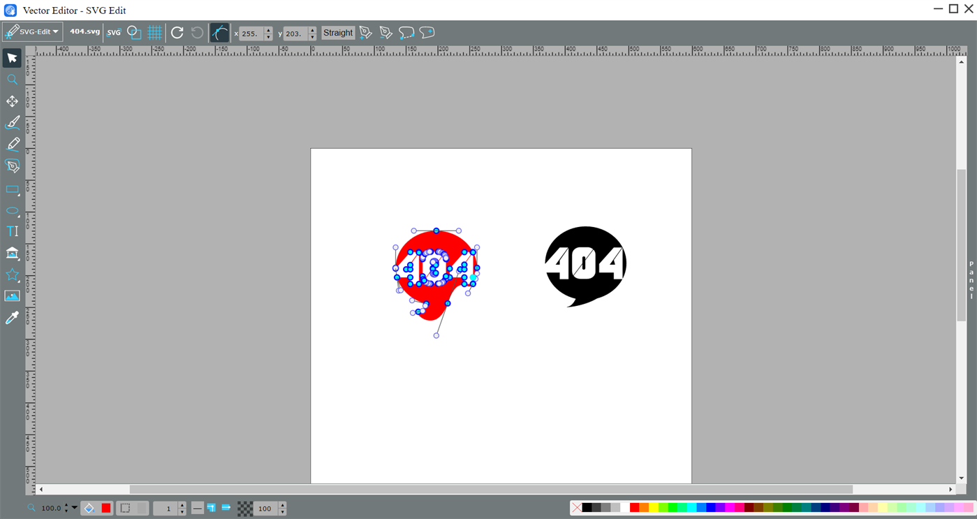Choose the Eyedropper tool
The image size is (977, 519).
click(x=12, y=318)
